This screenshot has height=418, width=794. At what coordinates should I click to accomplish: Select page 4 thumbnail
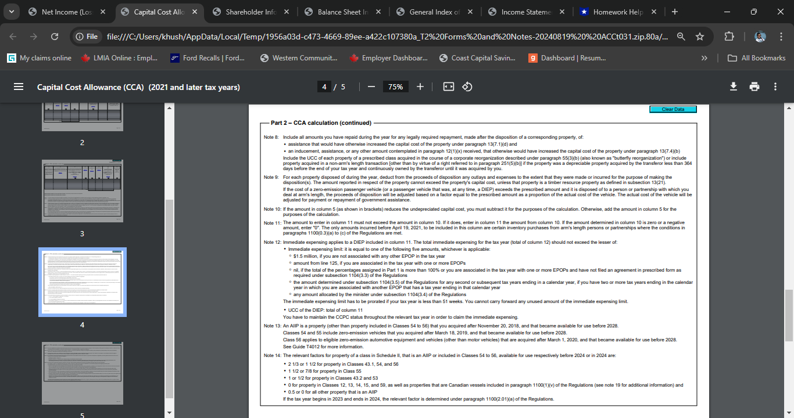(x=83, y=282)
